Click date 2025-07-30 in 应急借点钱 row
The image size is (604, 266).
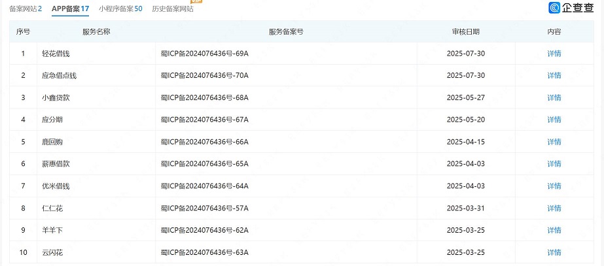click(466, 75)
